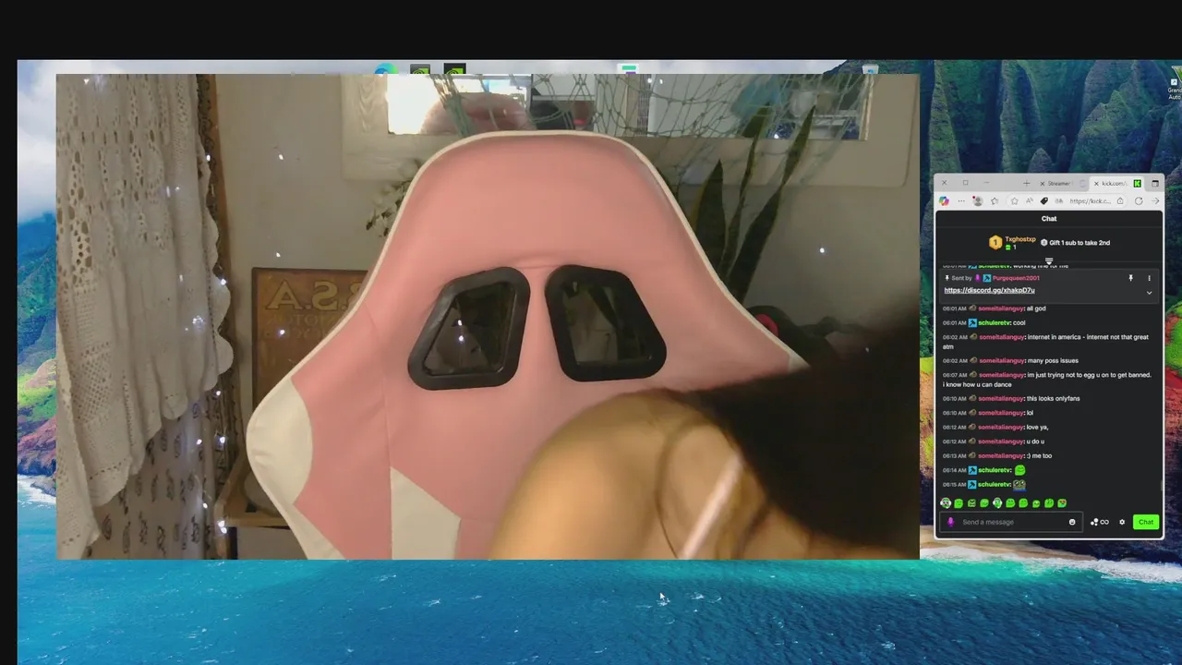Open the shopping price tag icon
Screen dimensions: 1182x665
click(1044, 200)
